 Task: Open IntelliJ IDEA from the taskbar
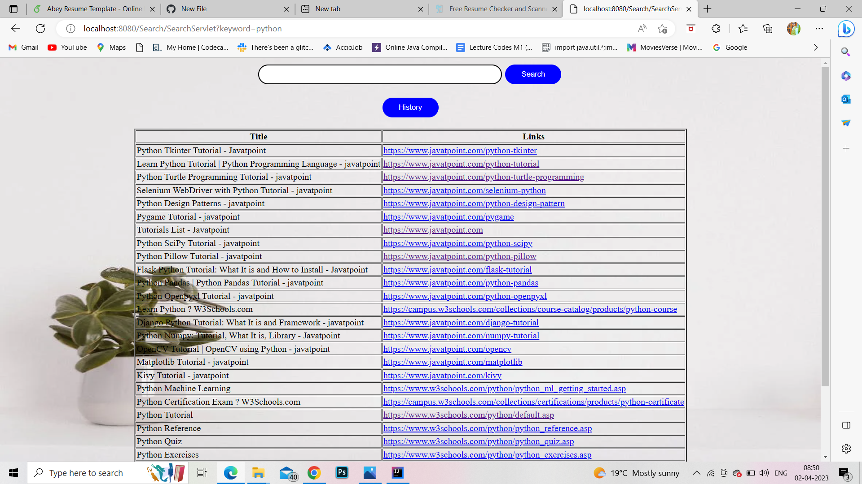398,473
